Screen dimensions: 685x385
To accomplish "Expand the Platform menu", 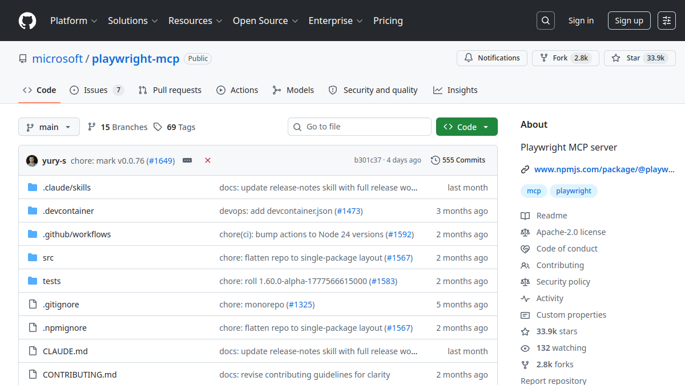I will pos(74,21).
